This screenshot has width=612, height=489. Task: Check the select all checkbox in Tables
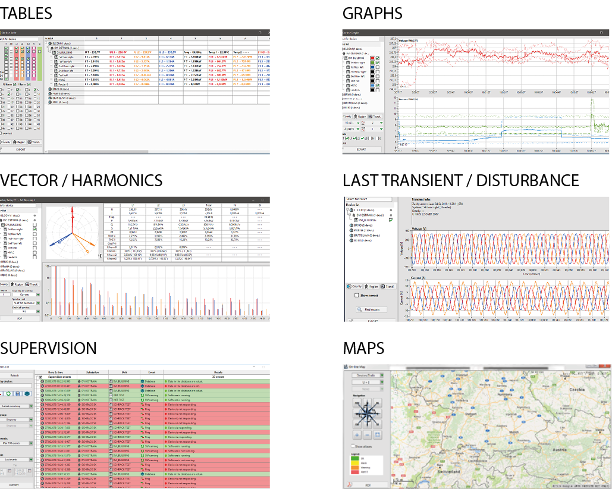tap(1, 133)
